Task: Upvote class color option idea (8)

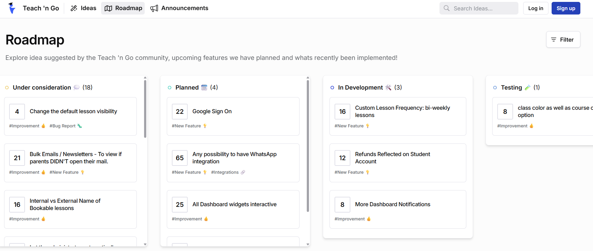Action: [x=505, y=112]
